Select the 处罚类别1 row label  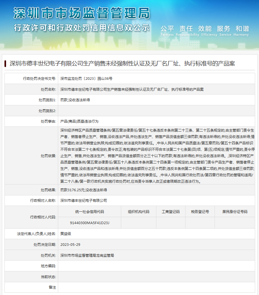(x=47, y=100)
